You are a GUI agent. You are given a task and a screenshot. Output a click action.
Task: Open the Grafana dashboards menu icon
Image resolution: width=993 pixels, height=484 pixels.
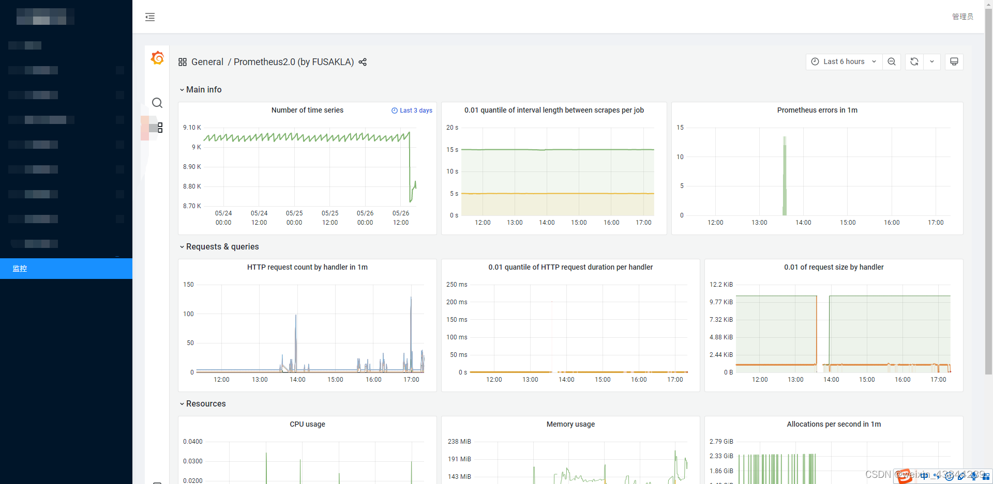pyautogui.click(x=160, y=128)
